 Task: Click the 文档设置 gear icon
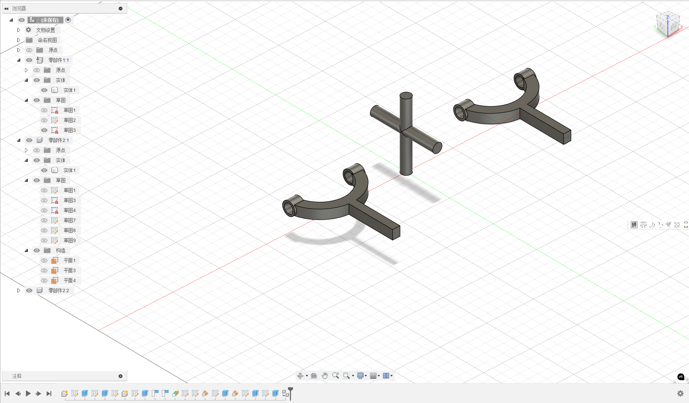click(29, 30)
